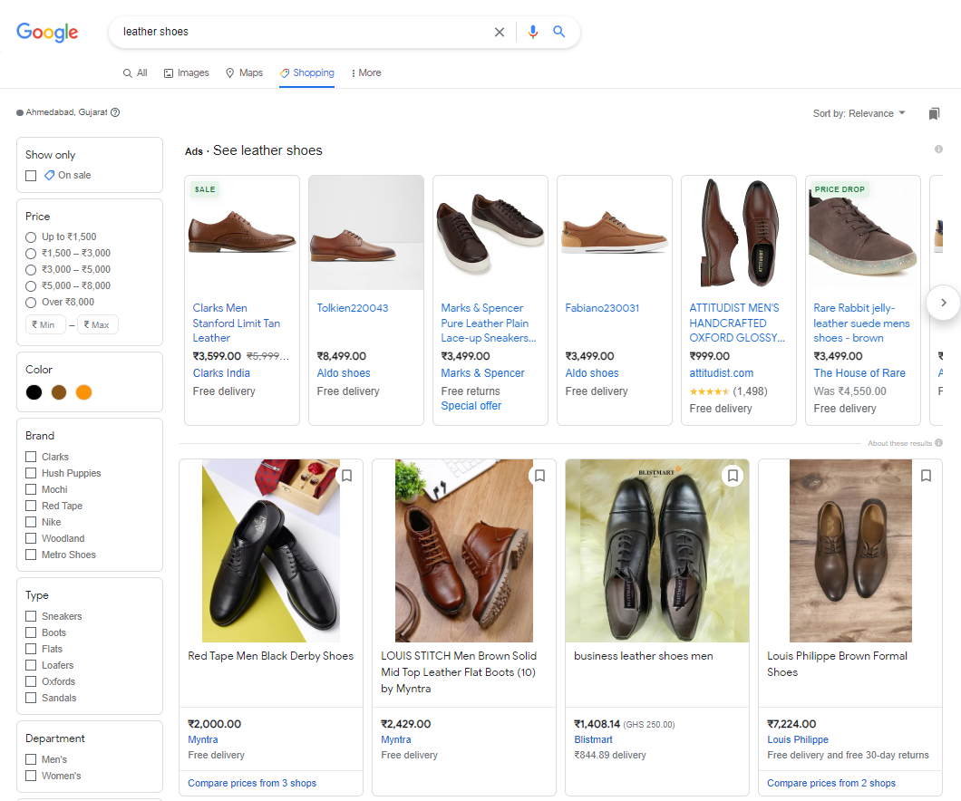
Task: Click the ads info icon beside See leather shoes
Action: pyautogui.click(x=938, y=149)
